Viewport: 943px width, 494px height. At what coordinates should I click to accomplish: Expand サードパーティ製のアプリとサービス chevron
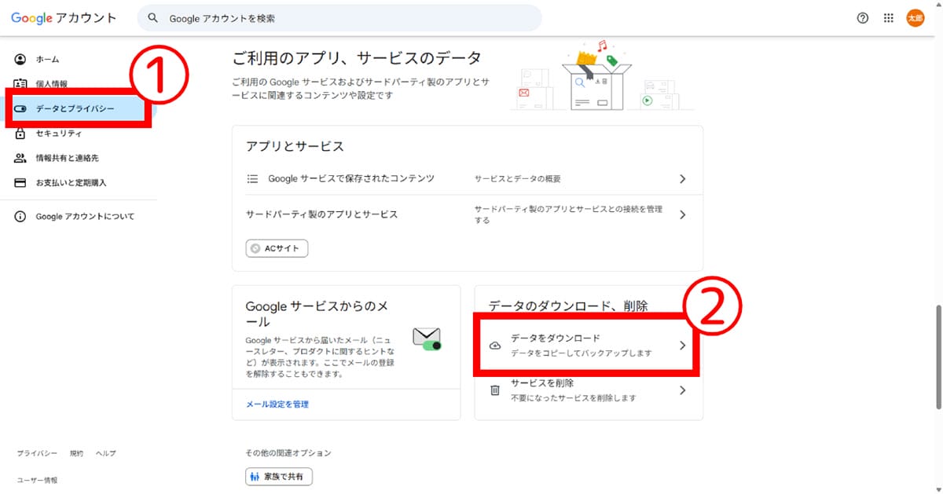(x=682, y=214)
